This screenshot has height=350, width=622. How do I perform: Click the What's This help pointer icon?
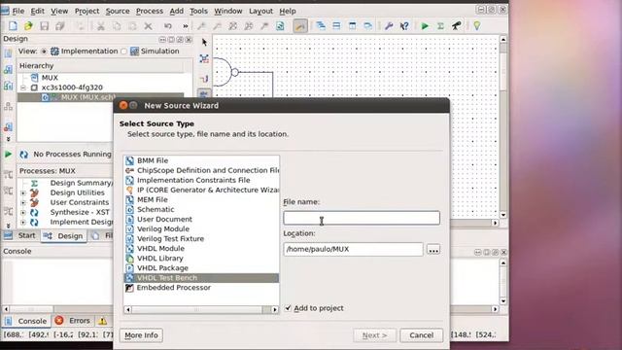404,26
